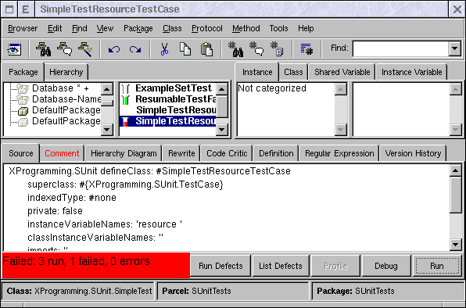The width and height of the screenshot is (466, 308).
Task: Select the Instance Variable tab
Action: tap(411, 72)
